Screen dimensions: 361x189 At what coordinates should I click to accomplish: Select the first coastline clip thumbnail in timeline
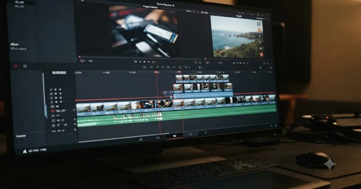[x=83, y=108]
